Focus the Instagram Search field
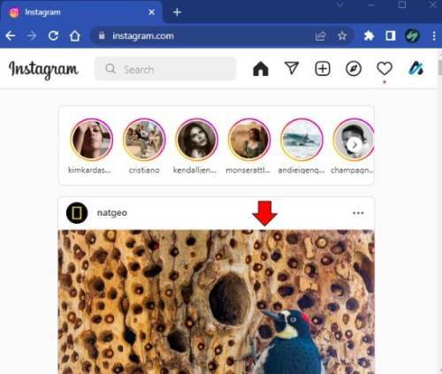This screenshot has height=374, width=442. pos(165,69)
